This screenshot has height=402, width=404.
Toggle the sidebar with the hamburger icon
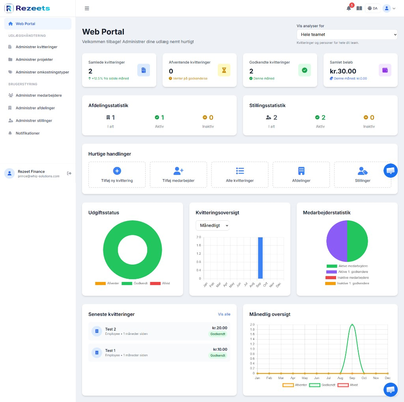click(87, 8)
